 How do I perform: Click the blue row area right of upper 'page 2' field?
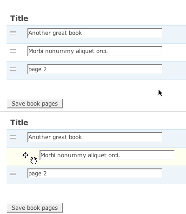174,71
